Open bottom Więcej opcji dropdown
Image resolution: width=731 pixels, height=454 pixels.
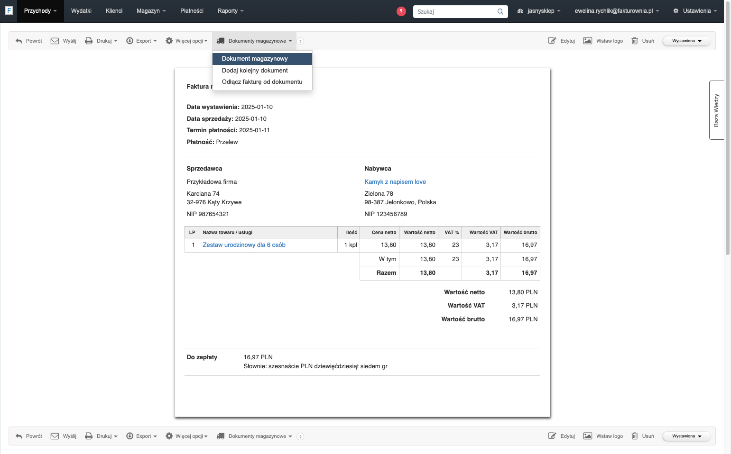coord(186,436)
